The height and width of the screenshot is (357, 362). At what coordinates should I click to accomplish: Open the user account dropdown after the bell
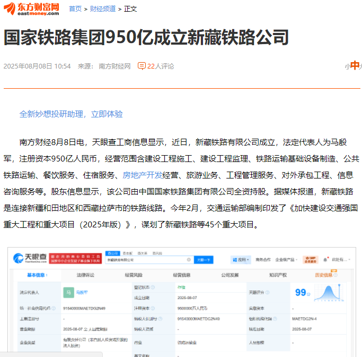pos(341,260)
